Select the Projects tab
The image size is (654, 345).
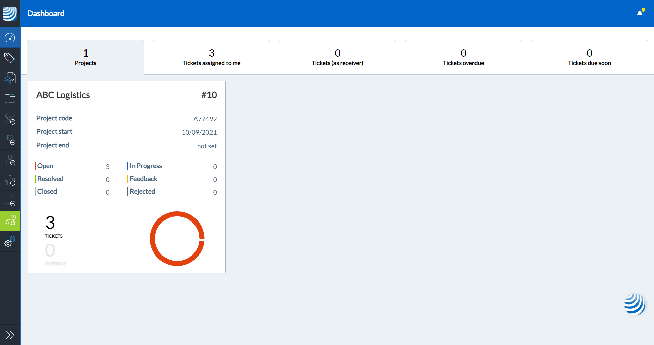[85, 57]
